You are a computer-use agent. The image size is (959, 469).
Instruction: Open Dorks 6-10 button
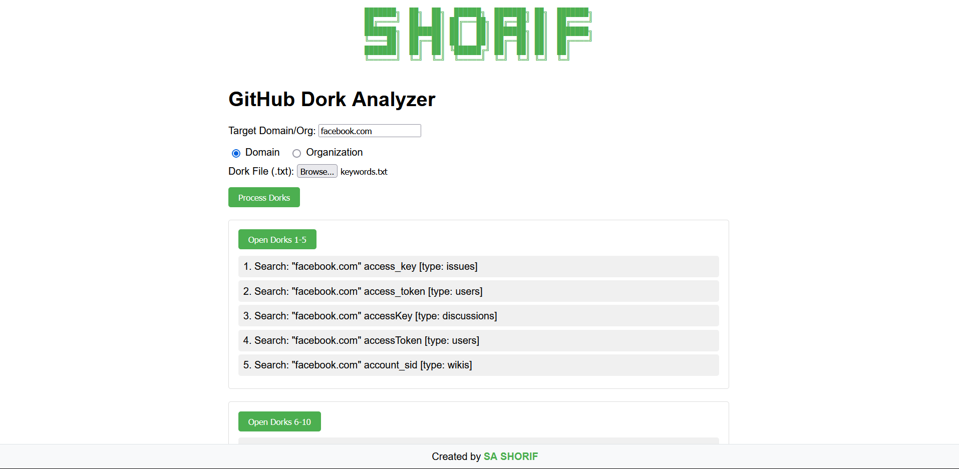(x=279, y=421)
